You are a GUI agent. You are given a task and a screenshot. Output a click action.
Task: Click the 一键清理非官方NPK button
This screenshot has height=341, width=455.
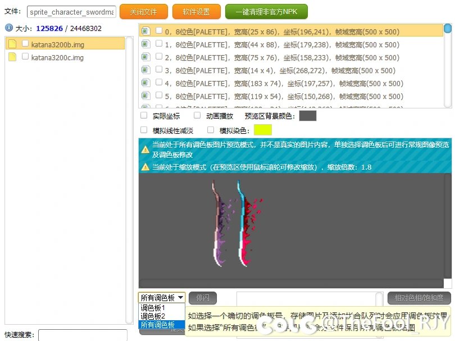(x=266, y=12)
